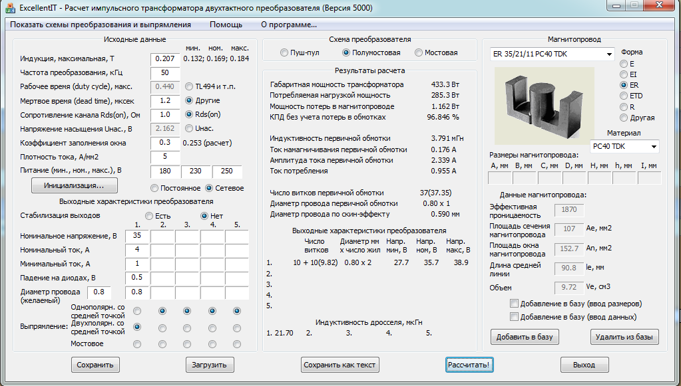The image size is (681, 386).
Task: Click the Частота преобразования input field
Action: point(165,72)
